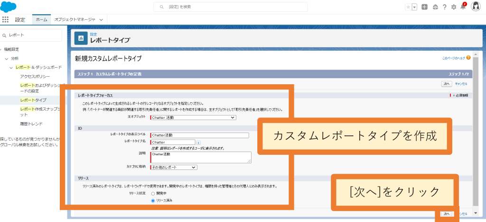Viewport: 486px width, 222px height.
Task: Collapse the レポート＆ダッシュボード node
Action: click(11, 67)
